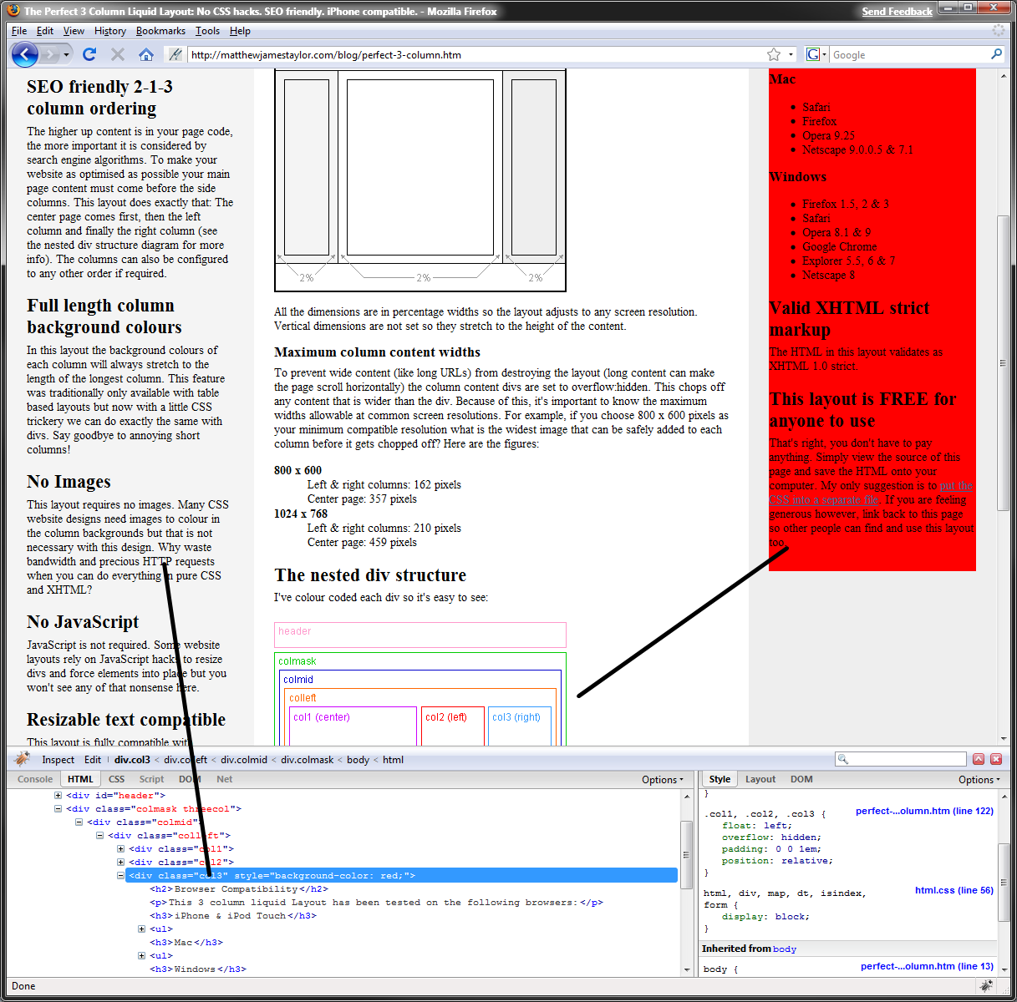Click the Home icon in the toolbar

146,55
